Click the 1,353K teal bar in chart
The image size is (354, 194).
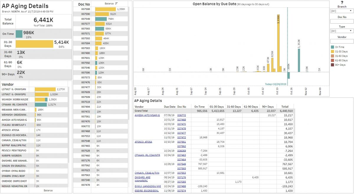coord(299,60)
